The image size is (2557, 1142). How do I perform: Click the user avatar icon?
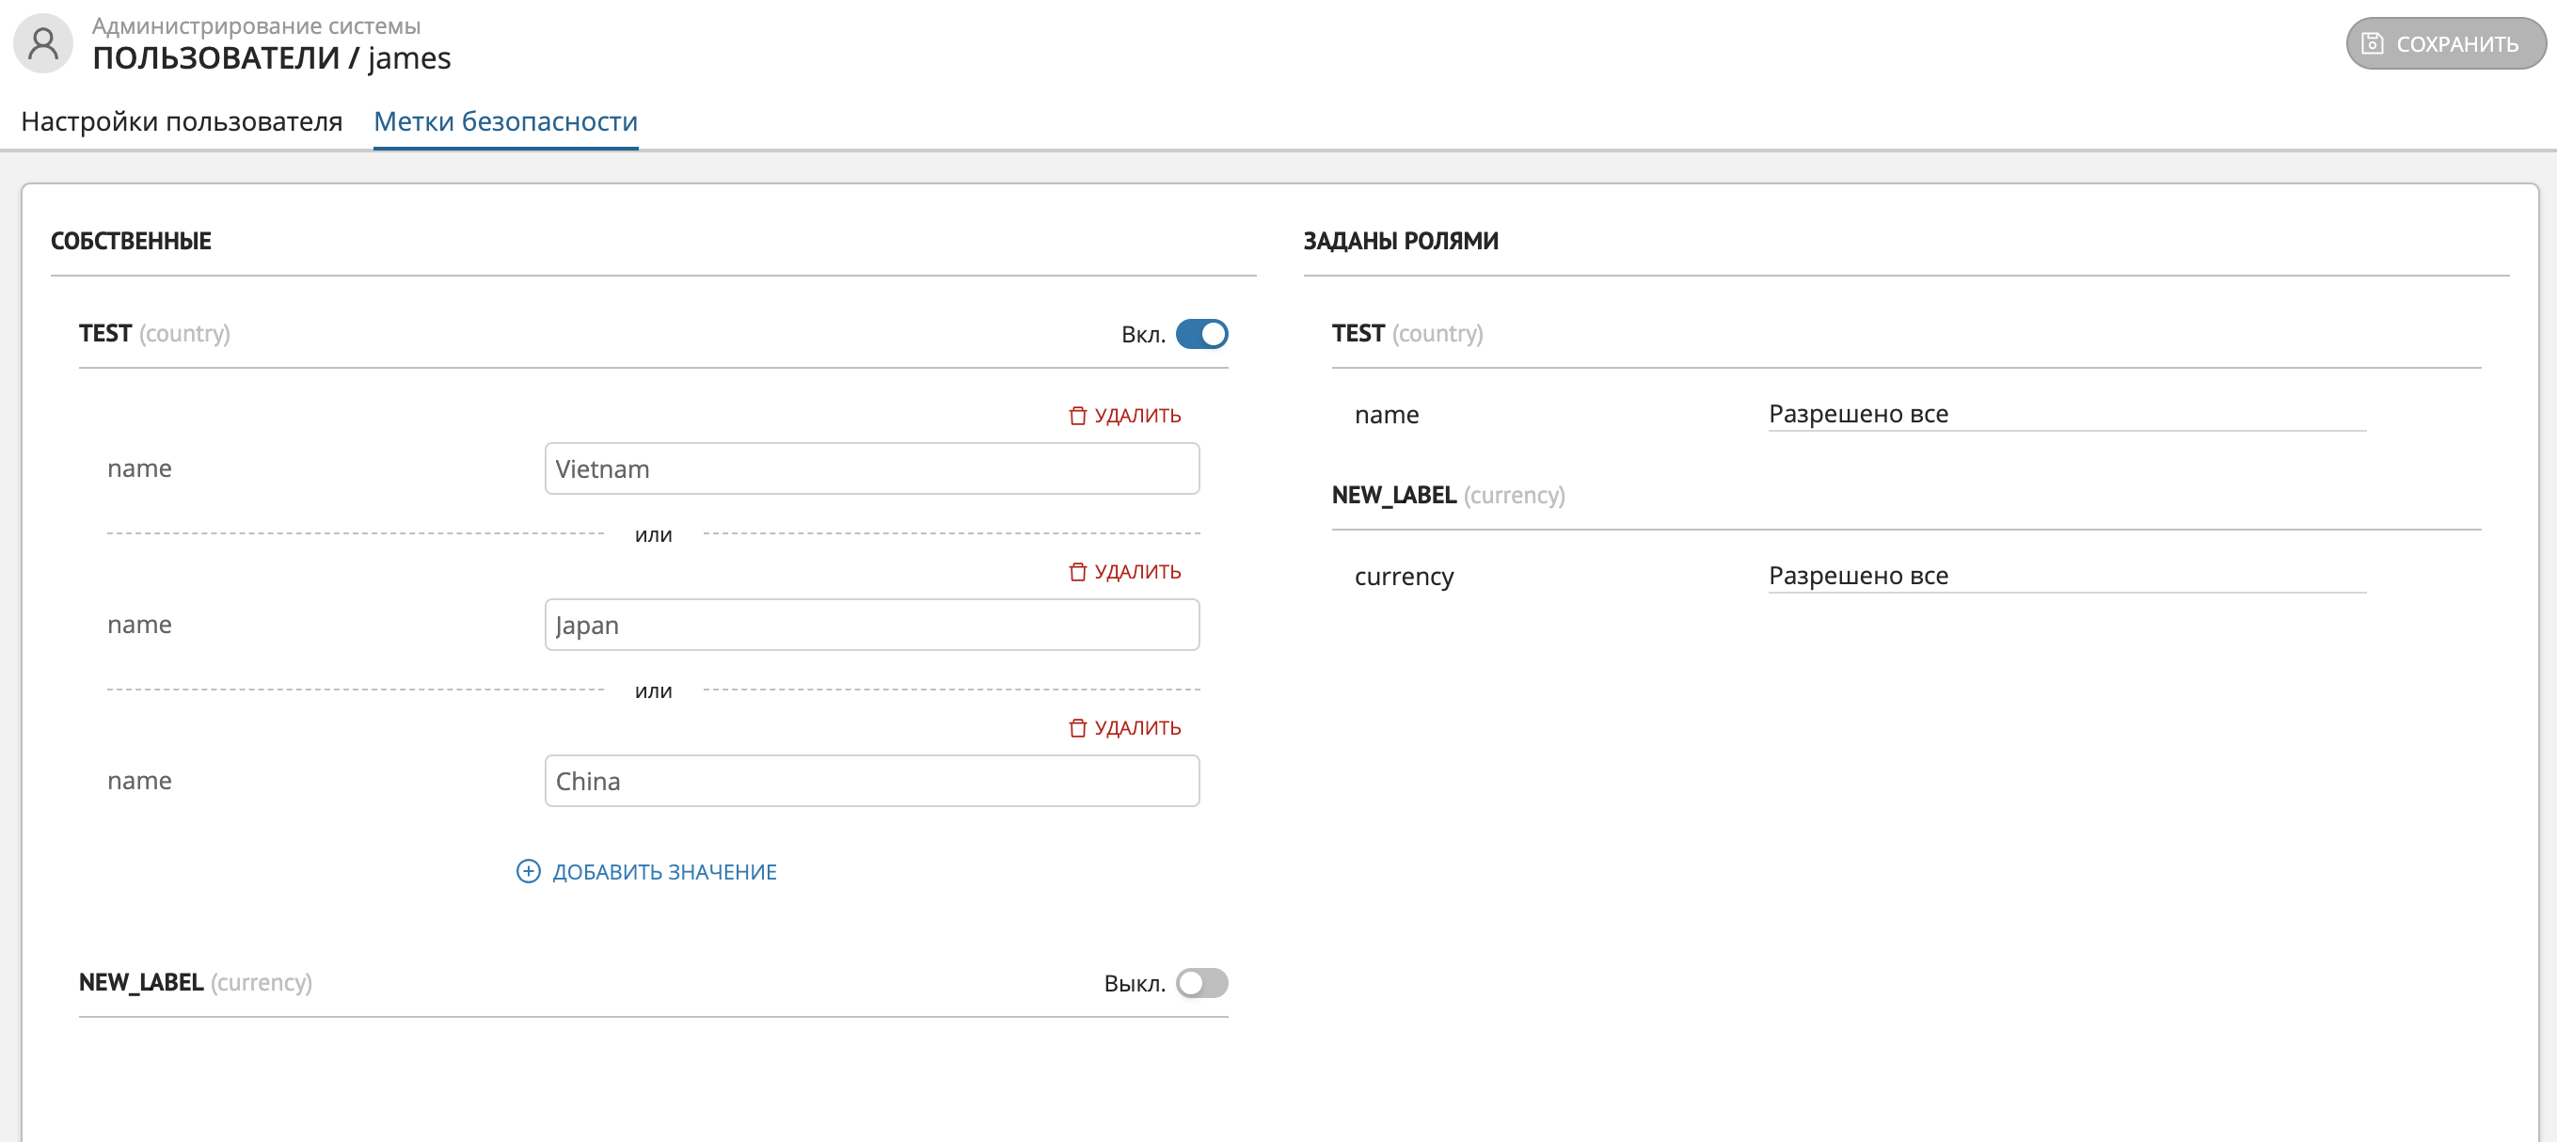(x=42, y=42)
